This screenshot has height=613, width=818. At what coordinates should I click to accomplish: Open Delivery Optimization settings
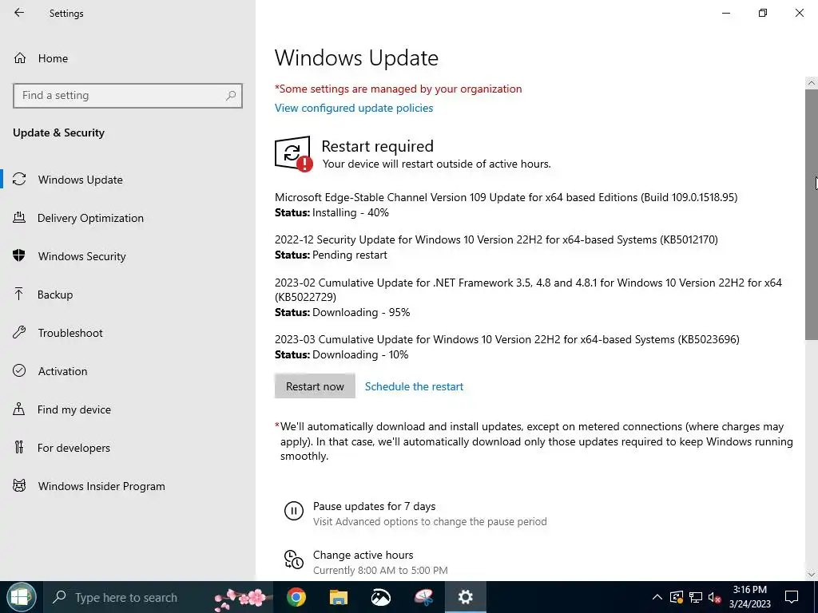90,218
